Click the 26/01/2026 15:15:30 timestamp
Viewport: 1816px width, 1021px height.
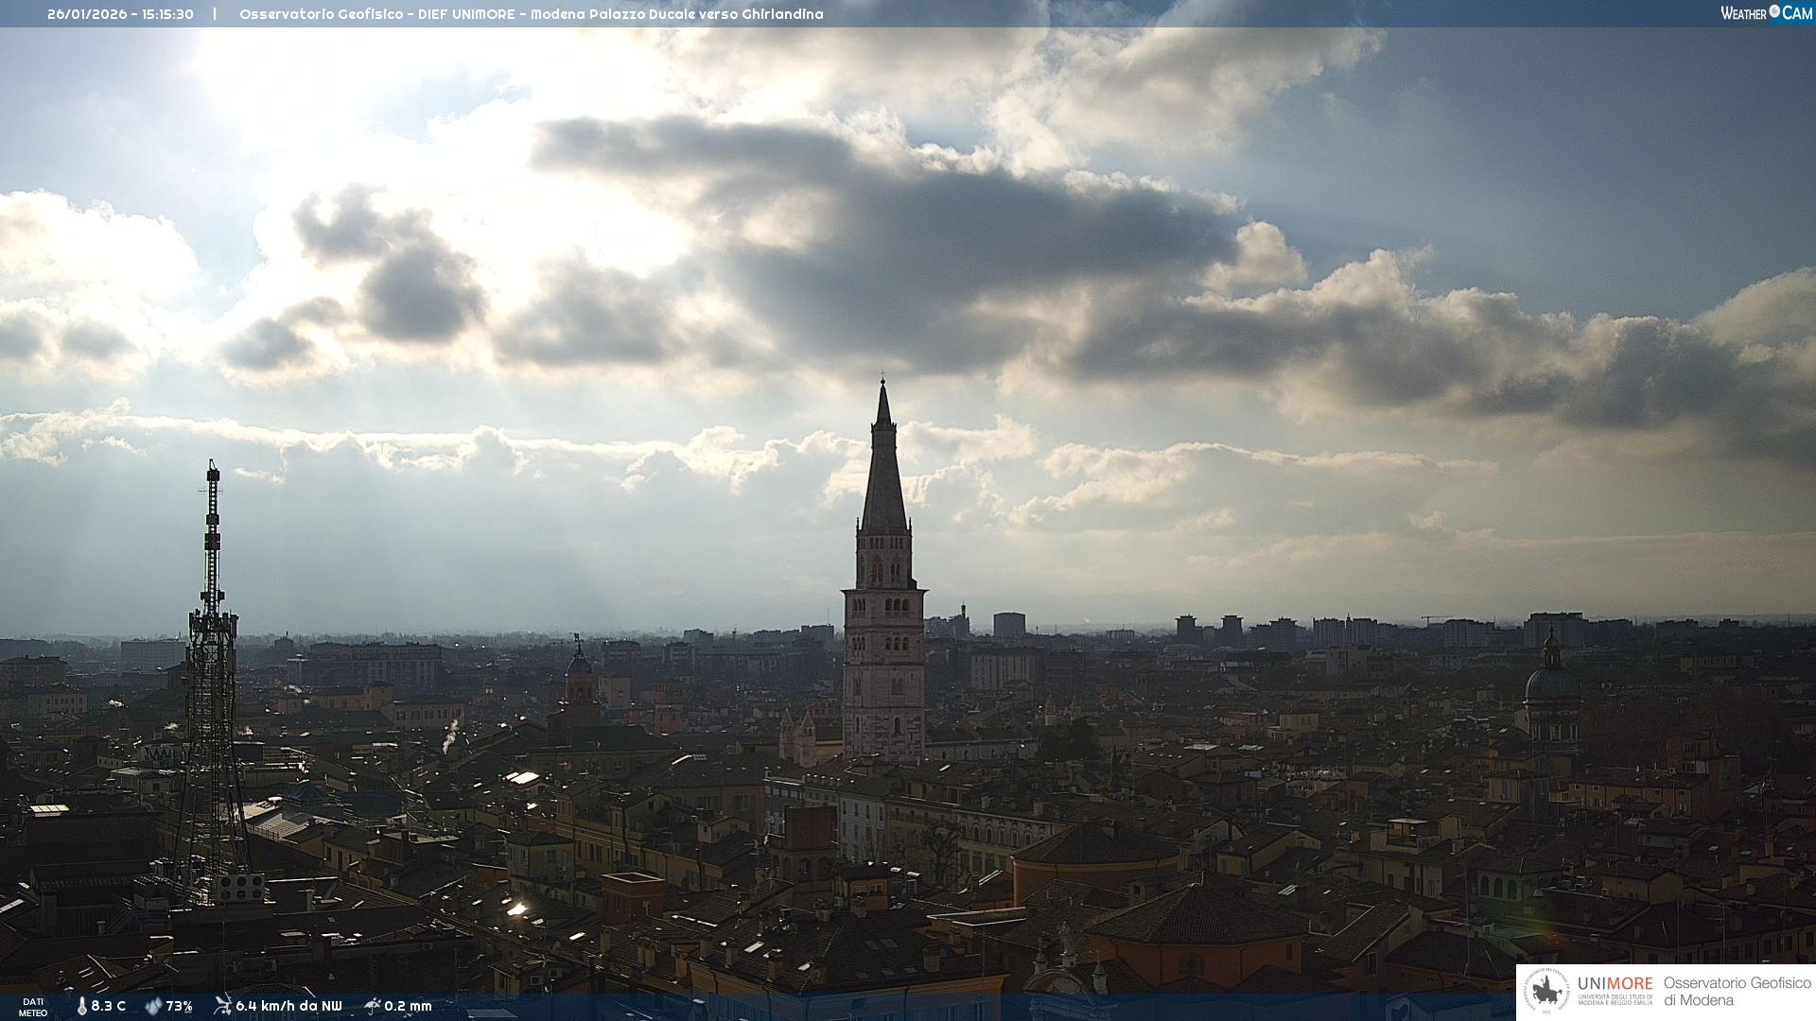pyautogui.click(x=120, y=14)
